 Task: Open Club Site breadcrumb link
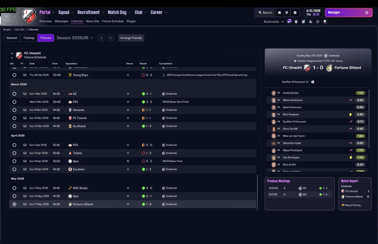tap(19, 30)
